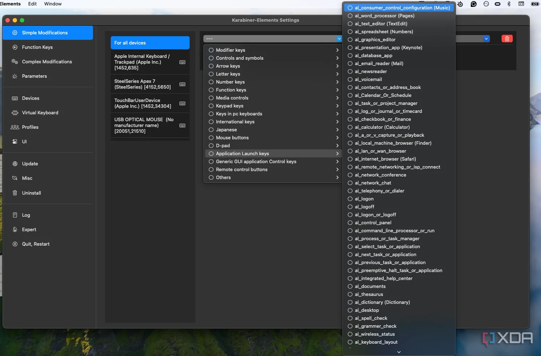Select al_calculator (Calculator) radio option

[350, 127]
